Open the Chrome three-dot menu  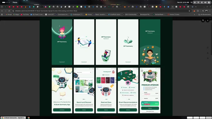[210, 11]
